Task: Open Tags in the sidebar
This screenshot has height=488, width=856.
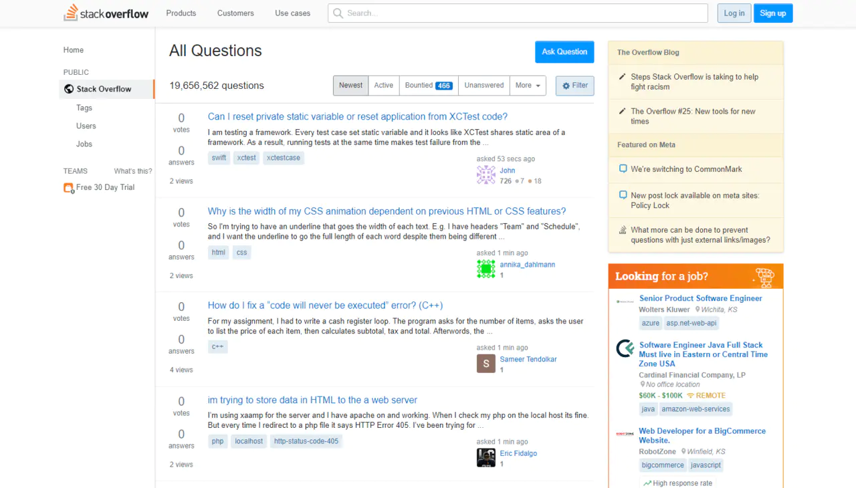Action: pyautogui.click(x=84, y=108)
